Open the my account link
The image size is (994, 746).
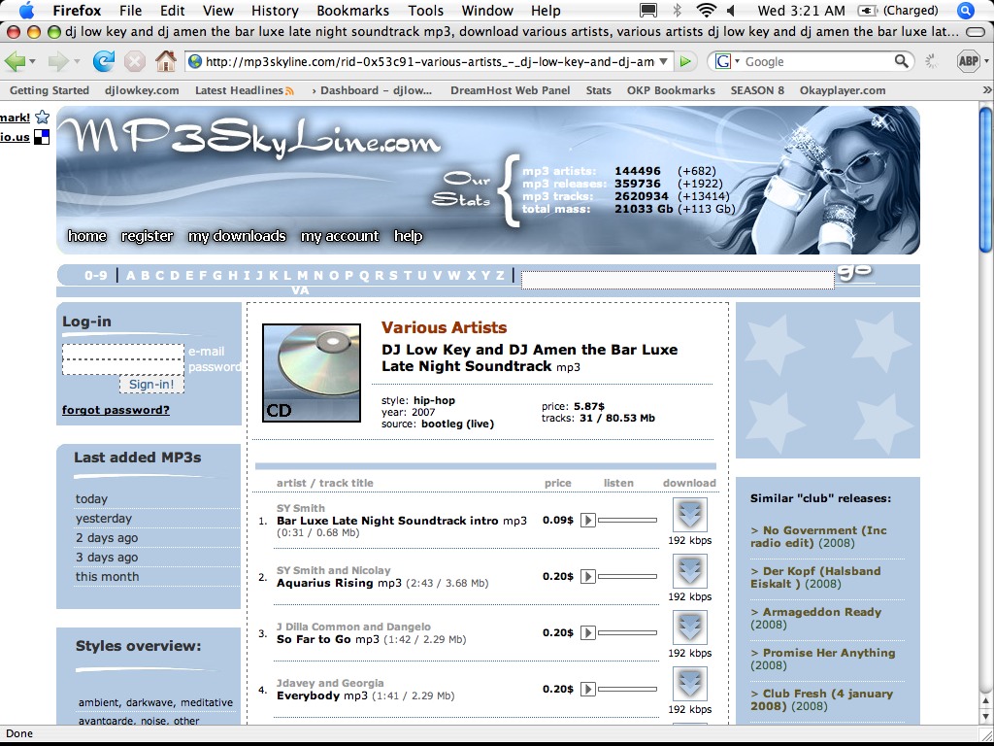pos(340,236)
